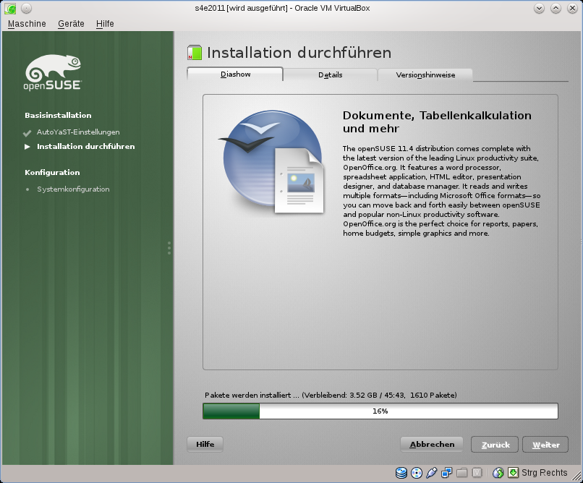Click the VirtualBox window menu icon in title bar
This screenshot has height=483, width=583.
10,8
